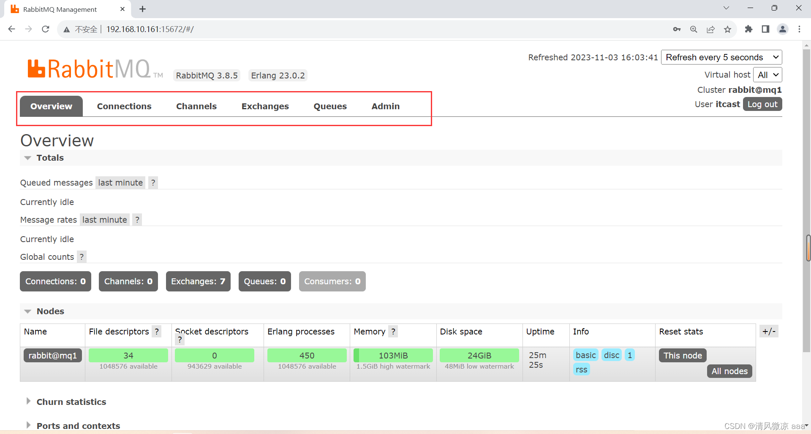Click the 24GiB disk space bar

479,356
